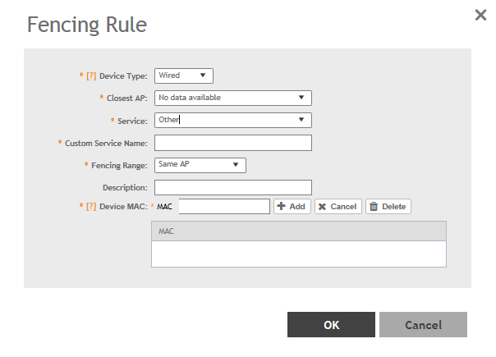Focus the Custom Service Name field
Image resolution: width=496 pixels, height=357 pixels.
click(x=233, y=143)
